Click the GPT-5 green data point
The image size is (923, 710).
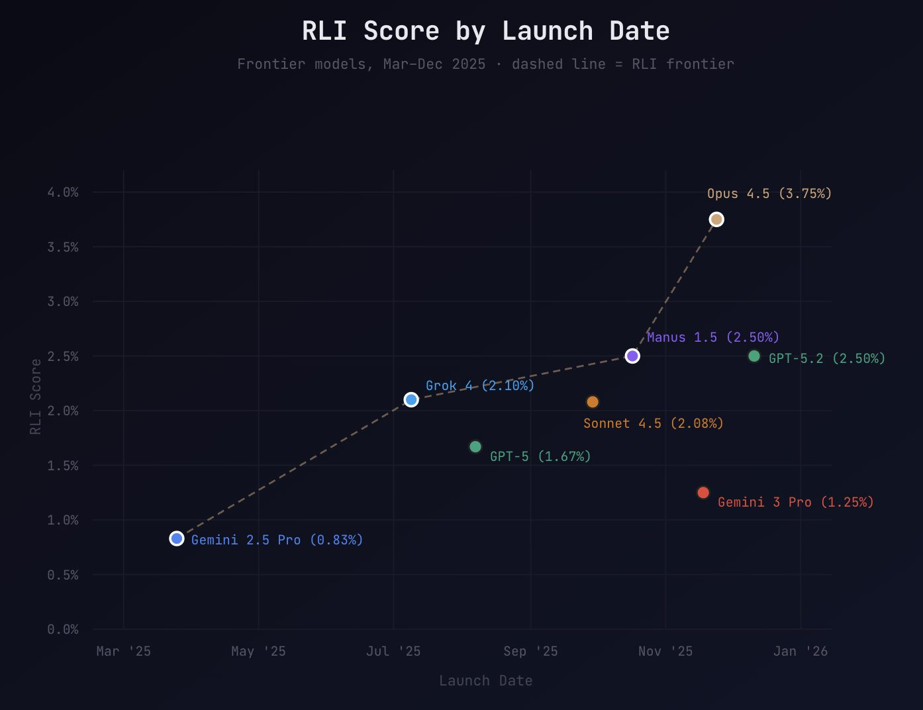[x=475, y=447]
